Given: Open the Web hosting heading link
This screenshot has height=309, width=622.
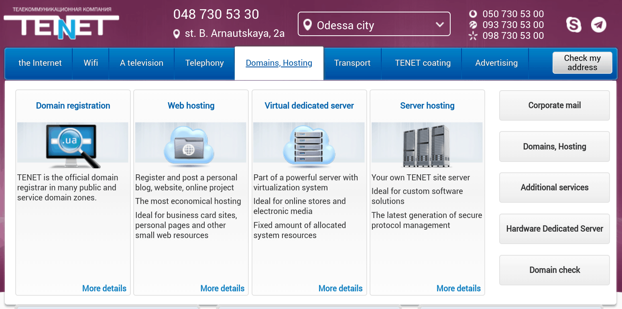Looking at the screenshot, I should click(191, 106).
